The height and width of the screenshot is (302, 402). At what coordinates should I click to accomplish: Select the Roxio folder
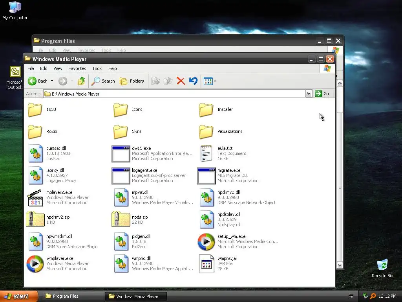click(x=35, y=132)
